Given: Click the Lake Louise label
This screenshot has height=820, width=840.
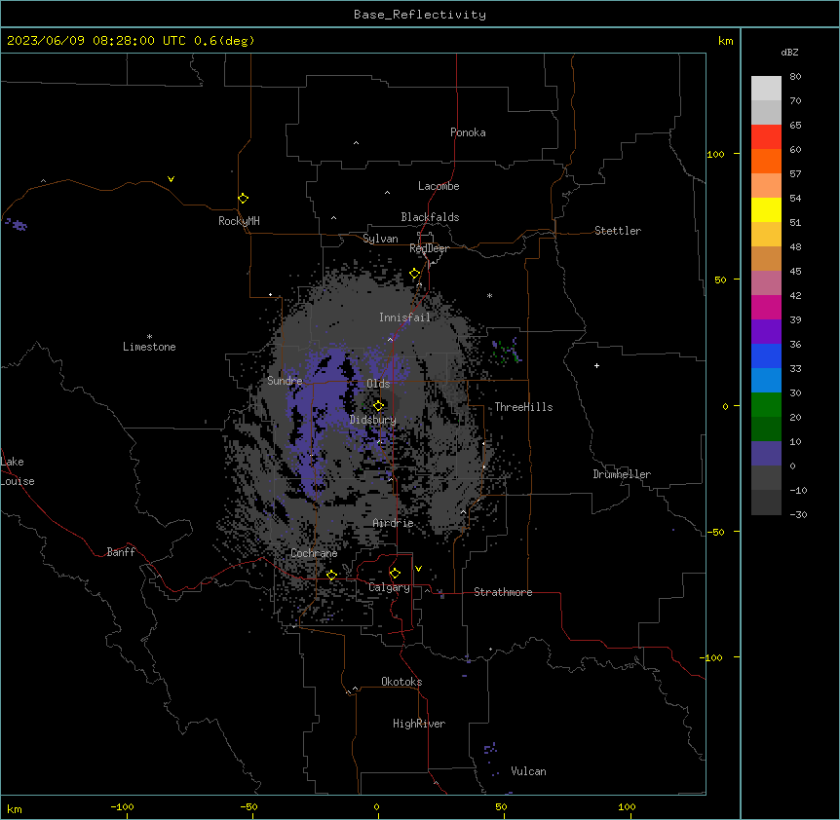Looking at the screenshot, I should [17, 471].
